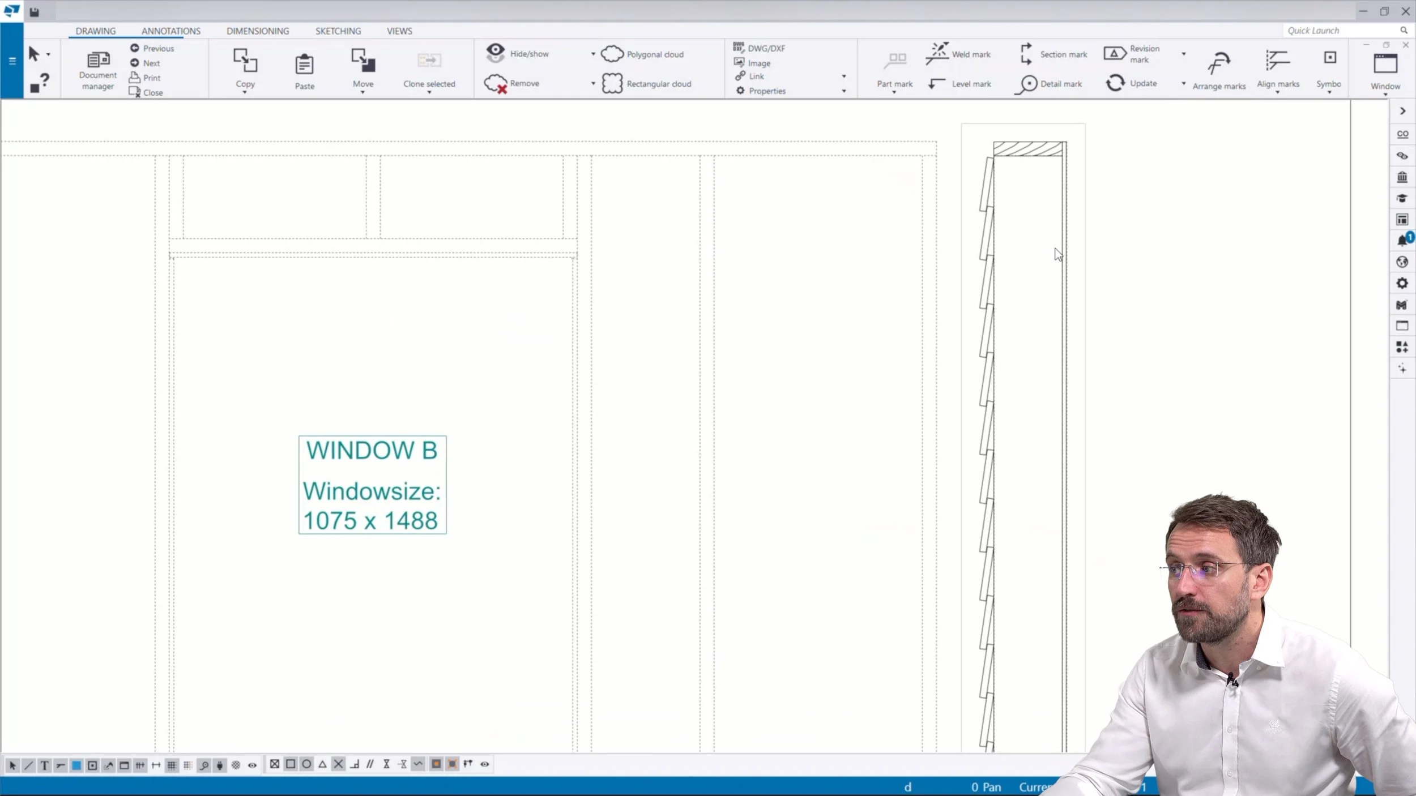The image size is (1416, 796).
Task: Open the Properties dropdown arrow
Action: pos(844,91)
